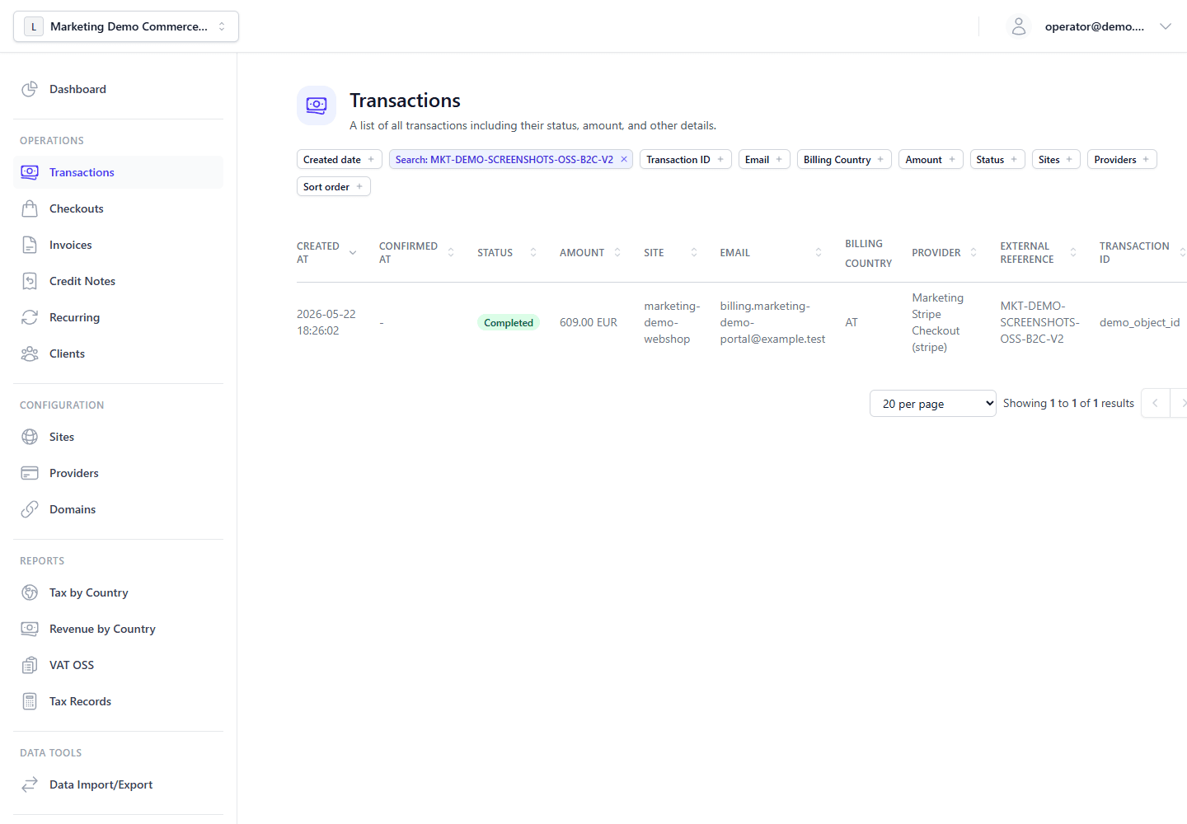Image resolution: width=1187 pixels, height=824 pixels.
Task: Click the Invoices document icon
Action: [30, 245]
